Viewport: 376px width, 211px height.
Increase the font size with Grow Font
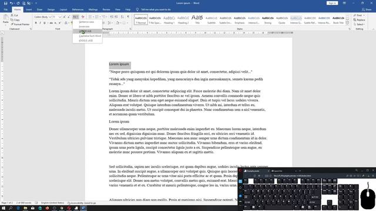click(64, 17)
